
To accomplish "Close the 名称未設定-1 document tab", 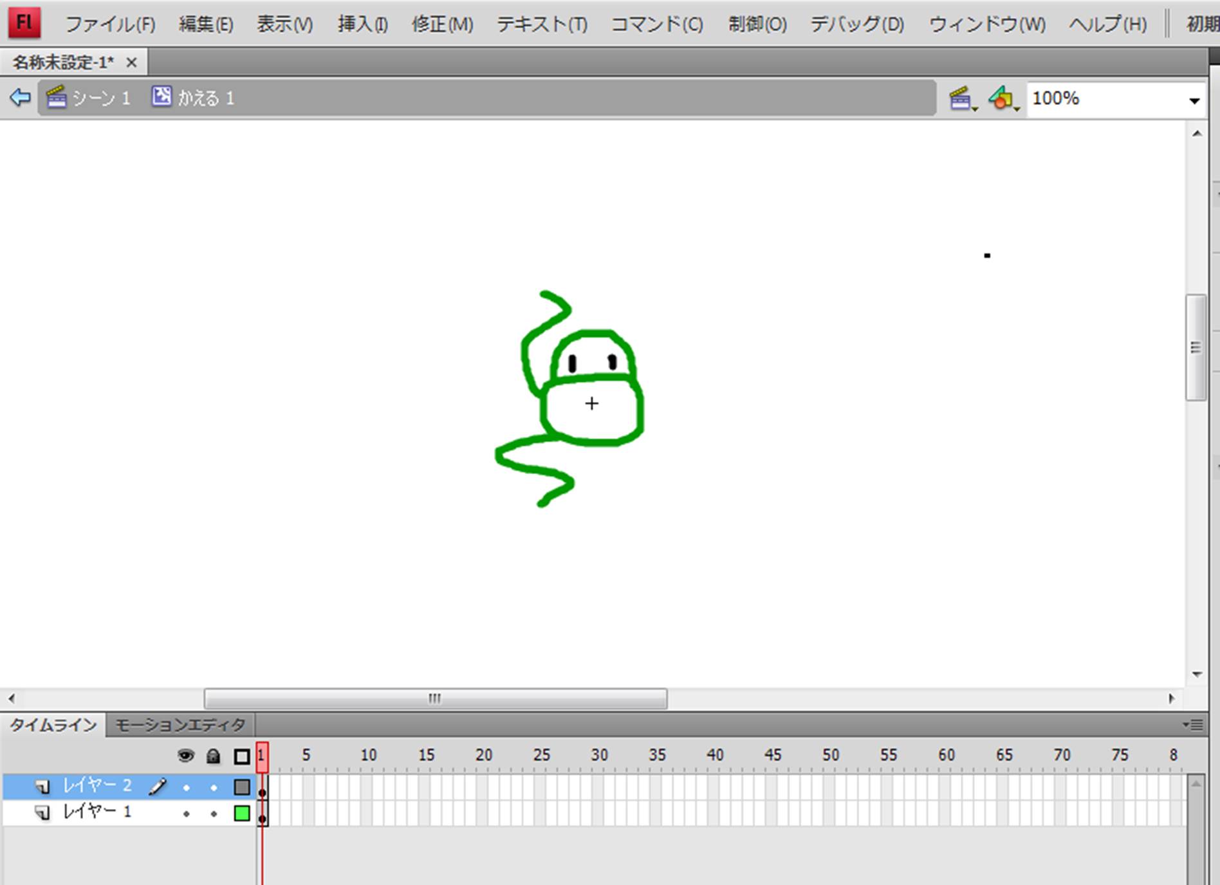I will [x=131, y=62].
